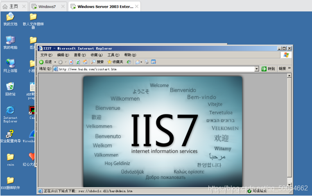Select 我的电脑 desktop icon
312x196 pixels.
point(10,42)
